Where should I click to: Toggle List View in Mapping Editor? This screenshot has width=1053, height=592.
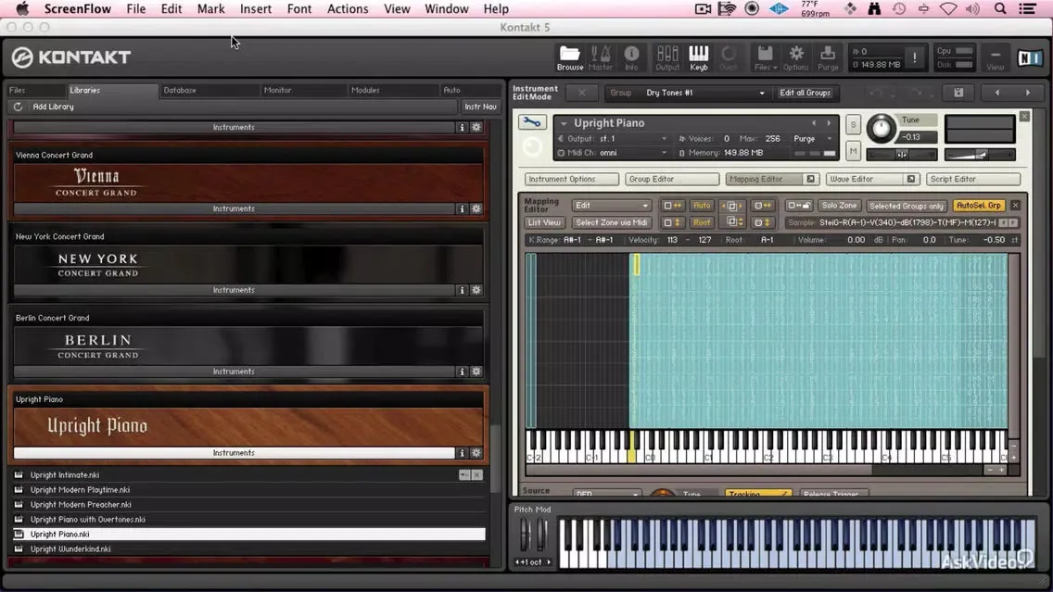(544, 222)
